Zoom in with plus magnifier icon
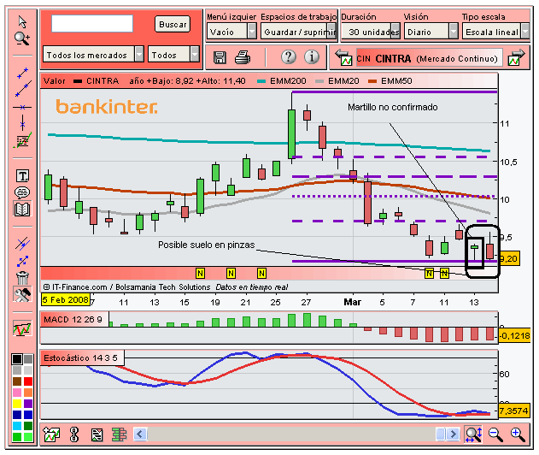539x455 pixels. [x=518, y=434]
